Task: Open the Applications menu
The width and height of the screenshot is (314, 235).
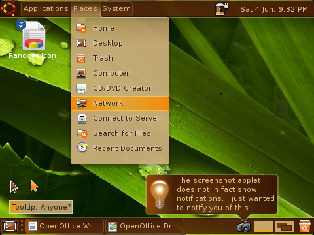Action: click(x=46, y=8)
